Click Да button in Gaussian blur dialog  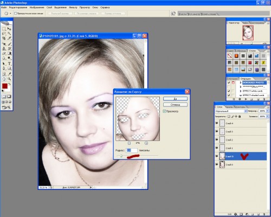pos(175,99)
